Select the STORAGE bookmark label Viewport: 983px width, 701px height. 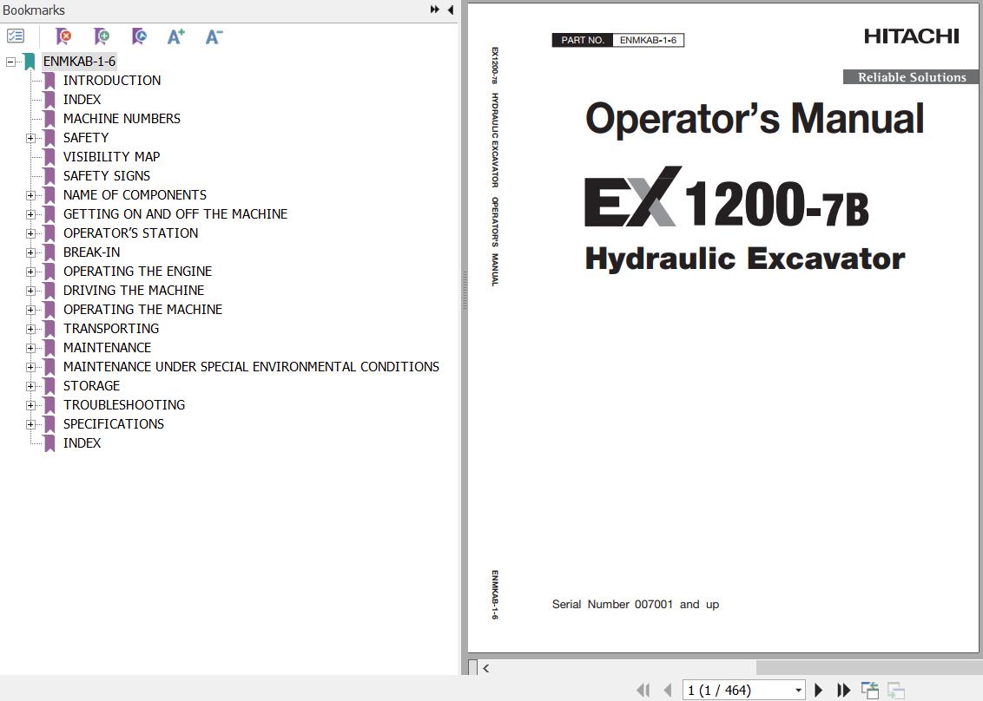click(91, 386)
